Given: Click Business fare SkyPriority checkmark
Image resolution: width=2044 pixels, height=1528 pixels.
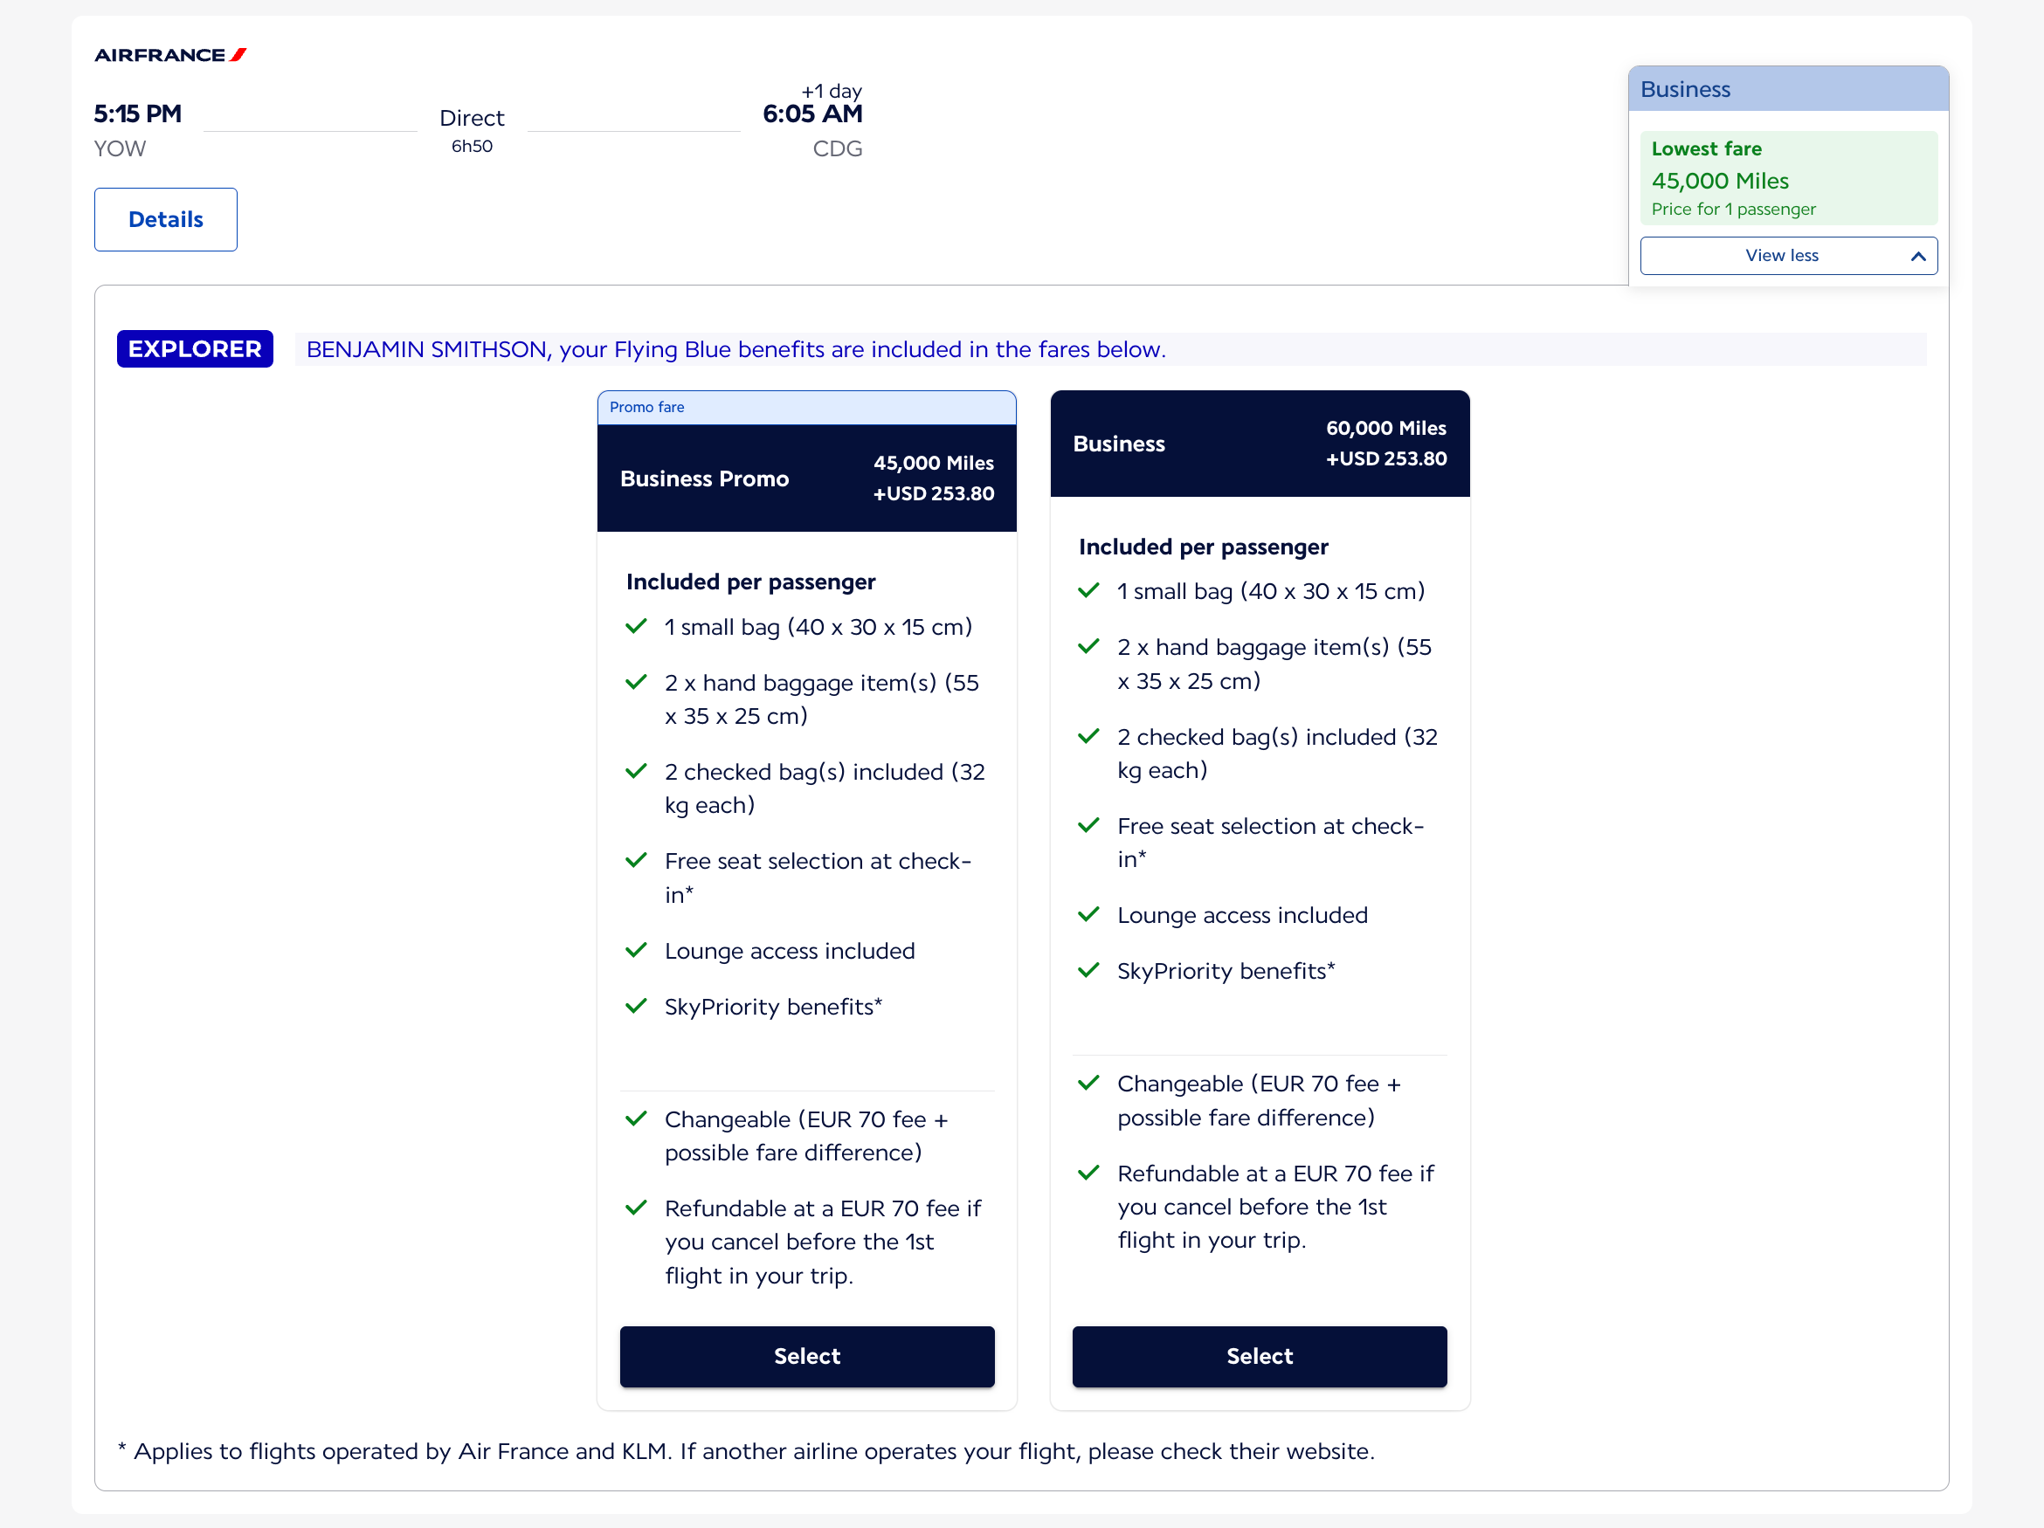Looking at the screenshot, I should point(1088,970).
